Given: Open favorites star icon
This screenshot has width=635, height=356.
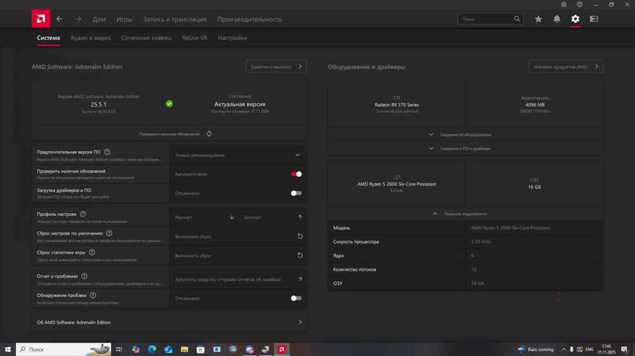Looking at the screenshot, I should 538,19.
